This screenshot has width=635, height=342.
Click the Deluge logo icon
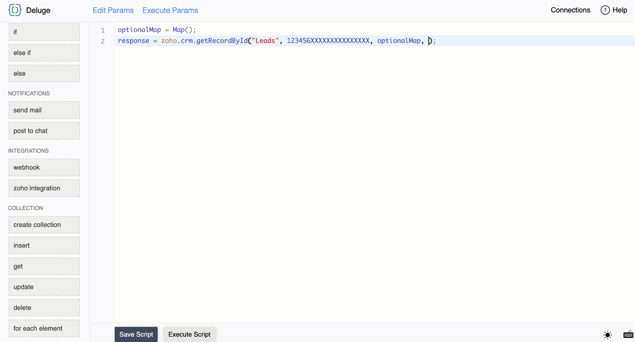click(15, 10)
